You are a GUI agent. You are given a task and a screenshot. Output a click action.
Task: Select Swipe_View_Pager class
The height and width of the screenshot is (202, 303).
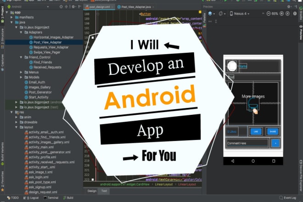pyautogui.click(x=45, y=52)
